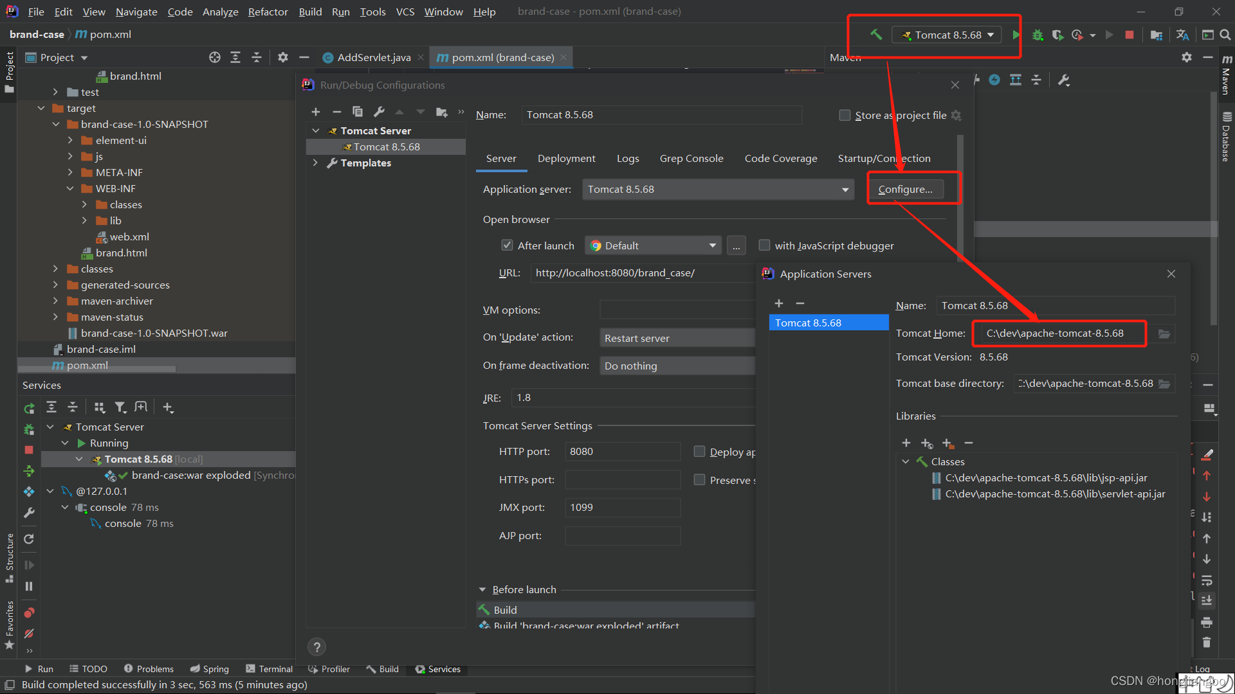Browse Tomcat Home folder icon
Image resolution: width=1235 pixels, height=694 pixels.
click(x=1164, y=334)
